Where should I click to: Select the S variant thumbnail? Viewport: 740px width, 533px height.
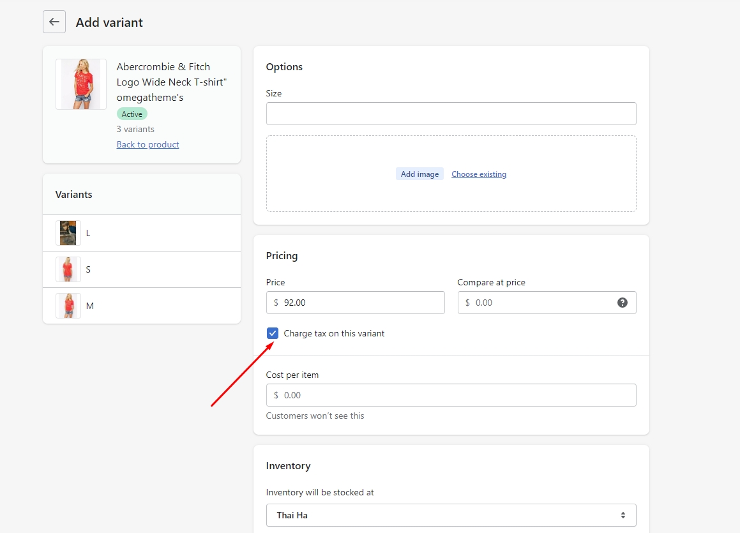point(68,269)
